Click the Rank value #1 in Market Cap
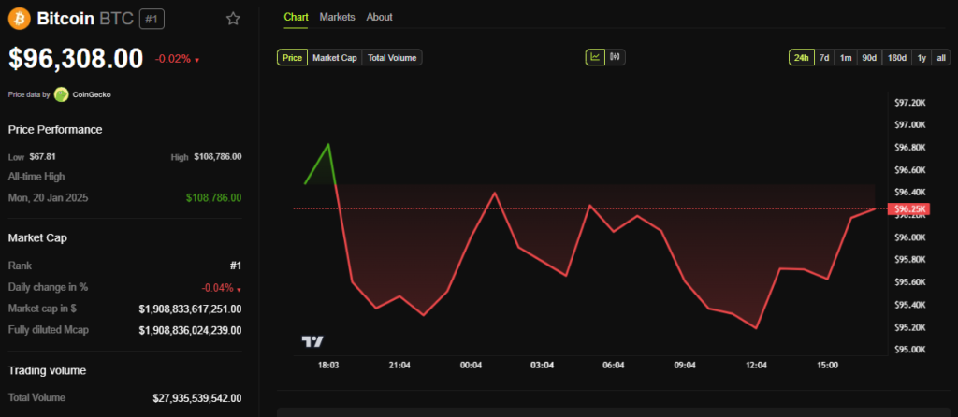 pos(235,266)
